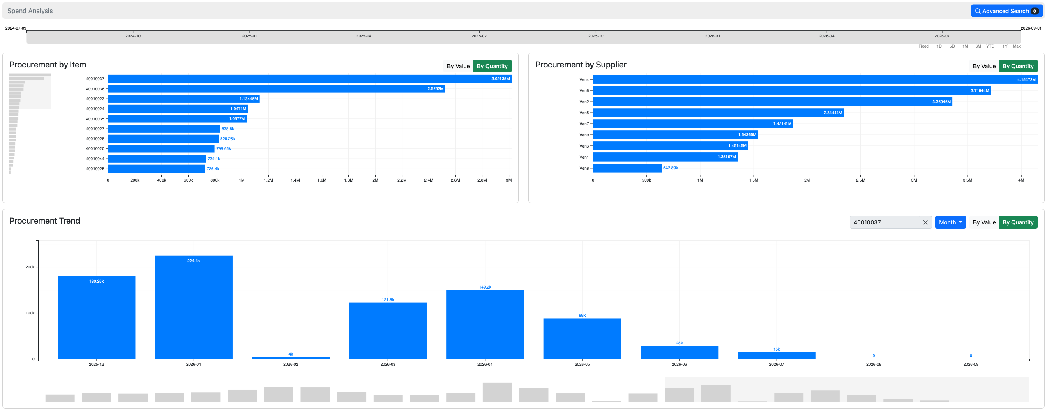Click the 2026-01 trend bar showing 224.4k

pos(194,307)
